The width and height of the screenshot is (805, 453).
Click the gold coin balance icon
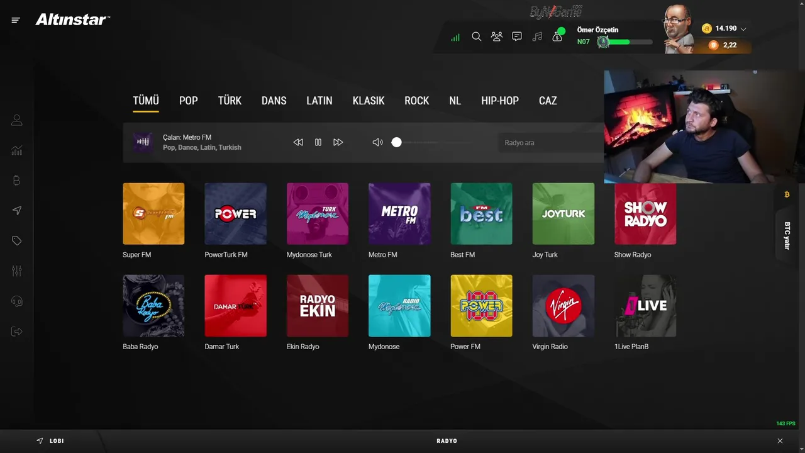pyautogui.click(x=707, y=28)
